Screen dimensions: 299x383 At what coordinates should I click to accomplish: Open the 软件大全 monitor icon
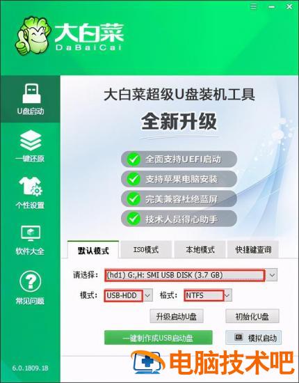[x=31, y=233]
